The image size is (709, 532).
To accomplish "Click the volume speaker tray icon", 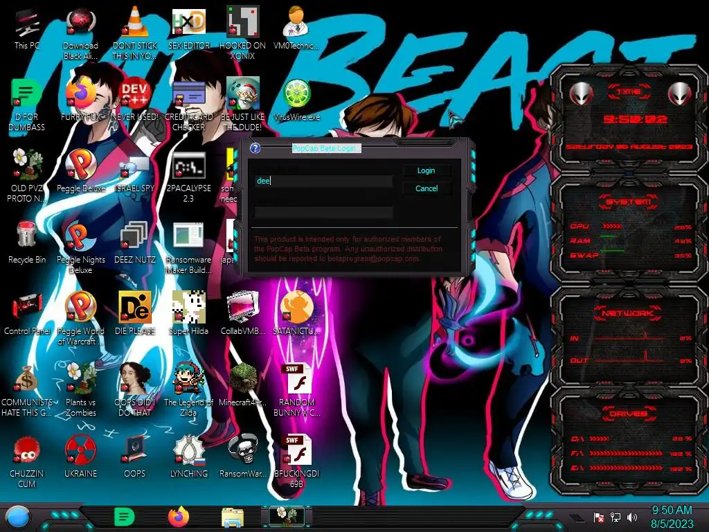I will click(633, 517).
